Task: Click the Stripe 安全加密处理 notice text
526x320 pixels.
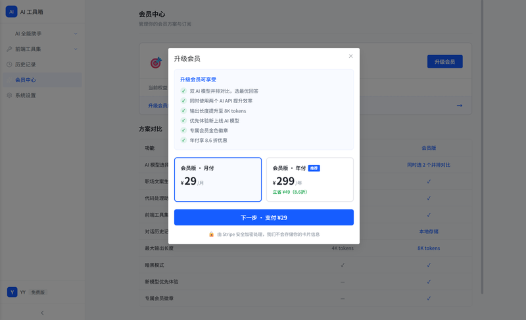Action: coord(268,234)
